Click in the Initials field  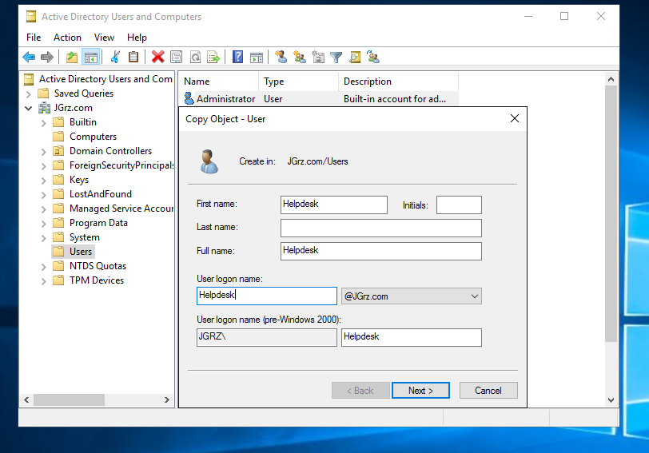click(x=459, y=205)
